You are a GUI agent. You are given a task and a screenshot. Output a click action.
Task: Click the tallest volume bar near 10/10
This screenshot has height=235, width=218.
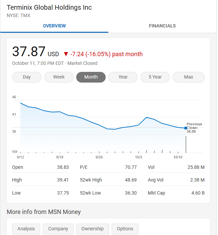click(x=186, y=144)
